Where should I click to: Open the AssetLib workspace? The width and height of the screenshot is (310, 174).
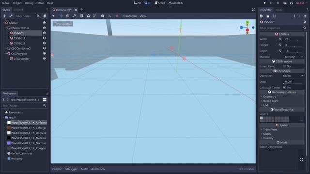(175, 3)
